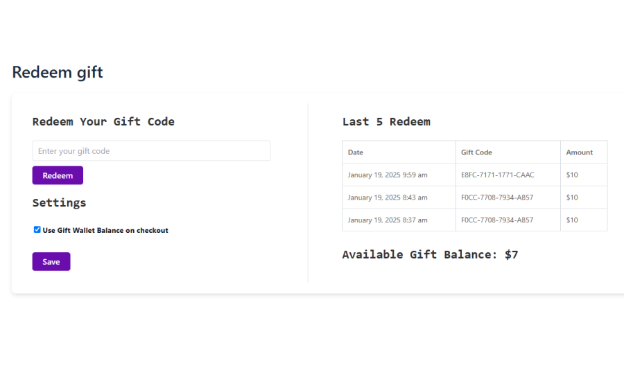Select gift code E8FC-7171-1771-CAAC cell

pyautogui.click(x=498, y=175)
